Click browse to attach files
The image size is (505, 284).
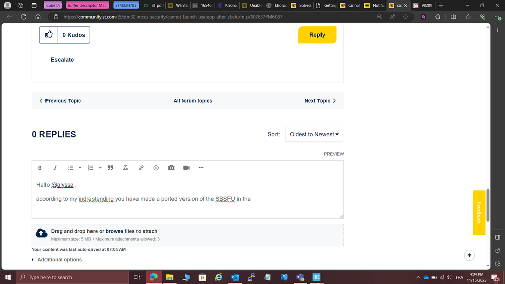(114, 231)
